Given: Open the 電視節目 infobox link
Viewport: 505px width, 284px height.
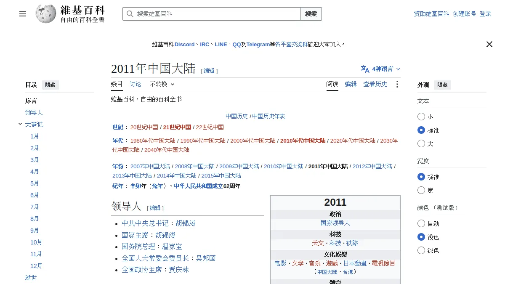Looking at the screenshot, I should point(384,263).
